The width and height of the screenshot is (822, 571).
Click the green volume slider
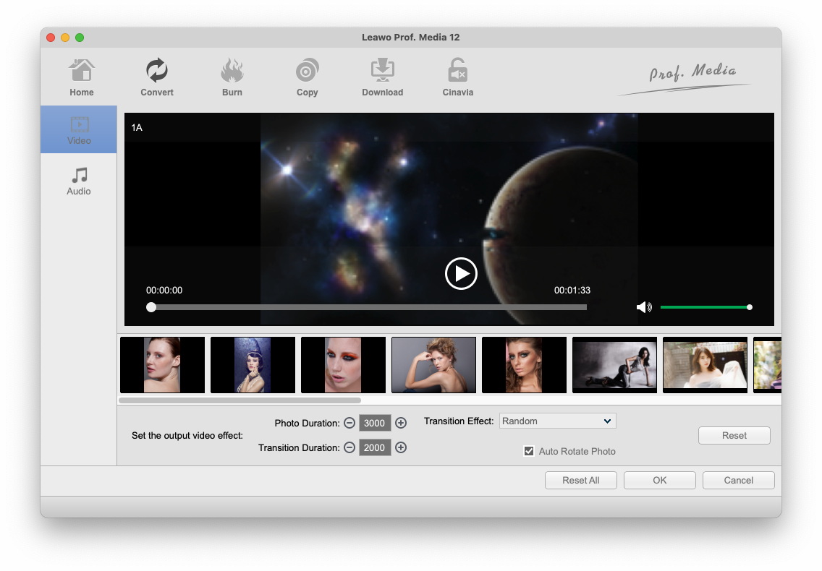[x=704, y=307]
